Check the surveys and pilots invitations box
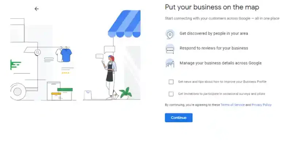 [x=171, y=94]
